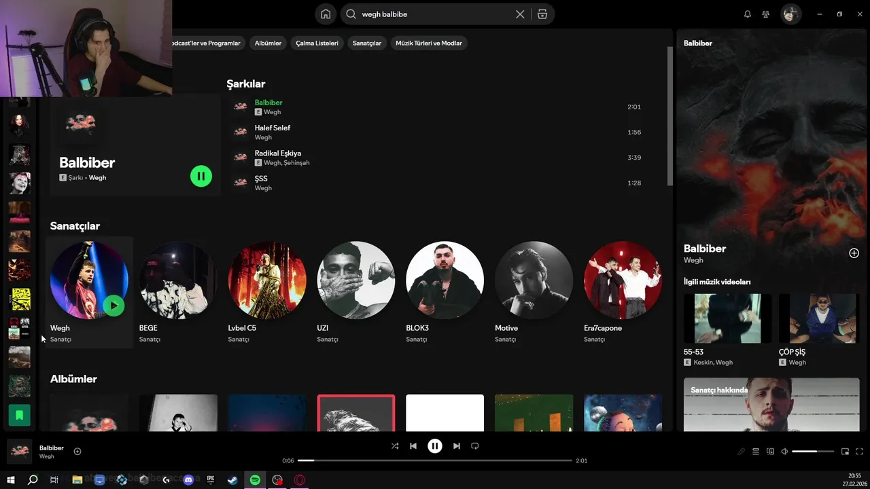Mute volume using speaker icon
The height and width of the screenshot is (489, 870).
click(x=784, y=452)
